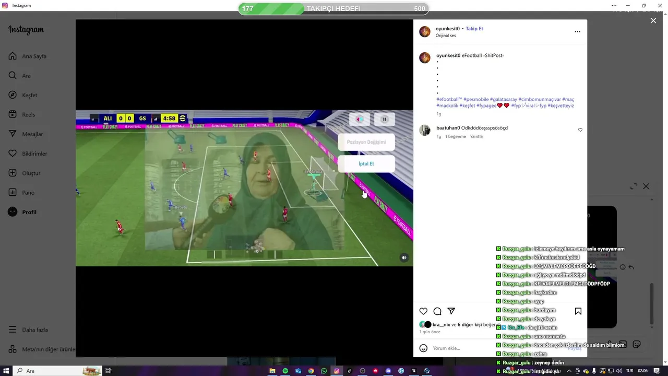The width and height of the screenshot is (668, 376).
Task: Like the post with the heart icon
Action: (423, 311)
